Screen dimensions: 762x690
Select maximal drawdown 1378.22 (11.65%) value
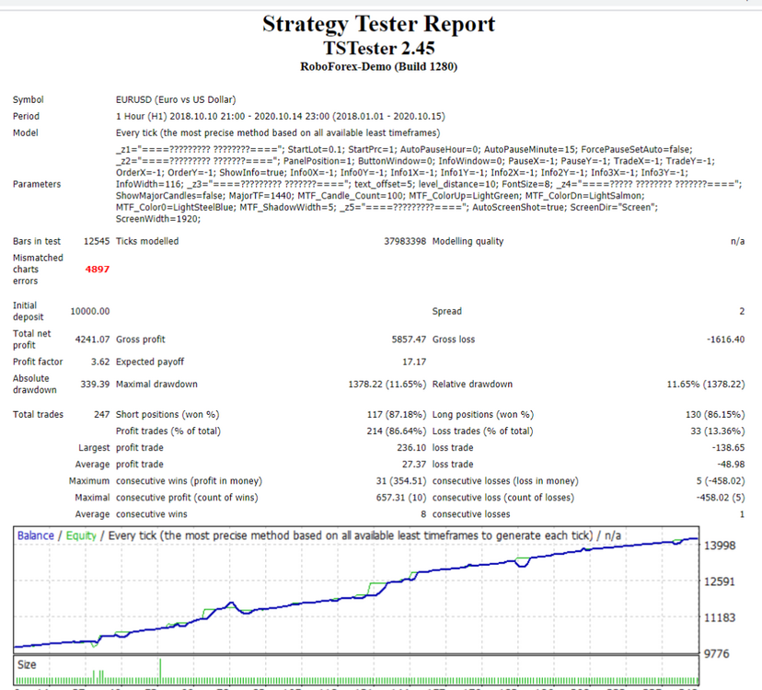387,384
